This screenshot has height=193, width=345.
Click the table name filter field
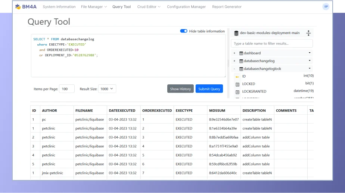(x=272, y=44)
